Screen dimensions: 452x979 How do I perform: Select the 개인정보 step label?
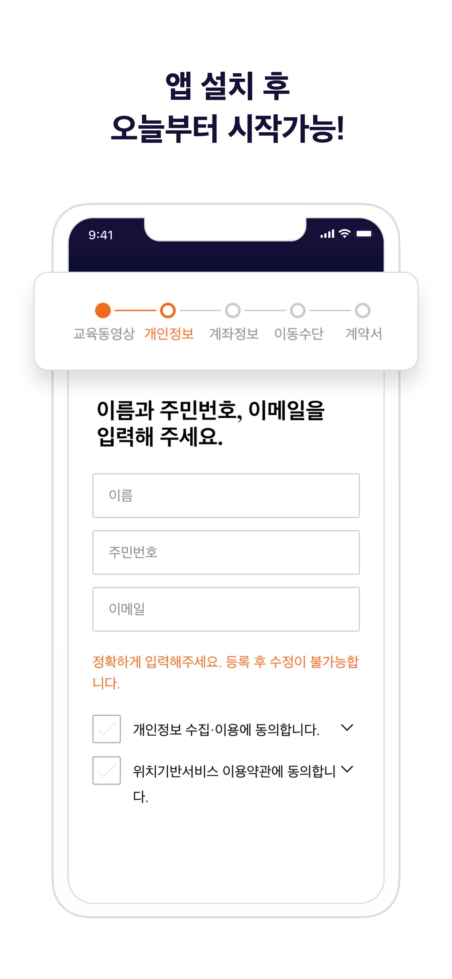point(169,334)
